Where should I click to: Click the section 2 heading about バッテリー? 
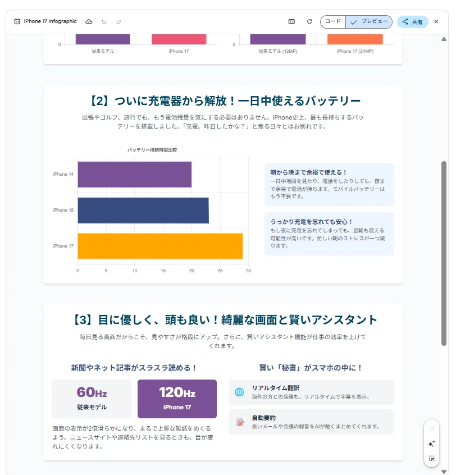click(x=225, y=101)
